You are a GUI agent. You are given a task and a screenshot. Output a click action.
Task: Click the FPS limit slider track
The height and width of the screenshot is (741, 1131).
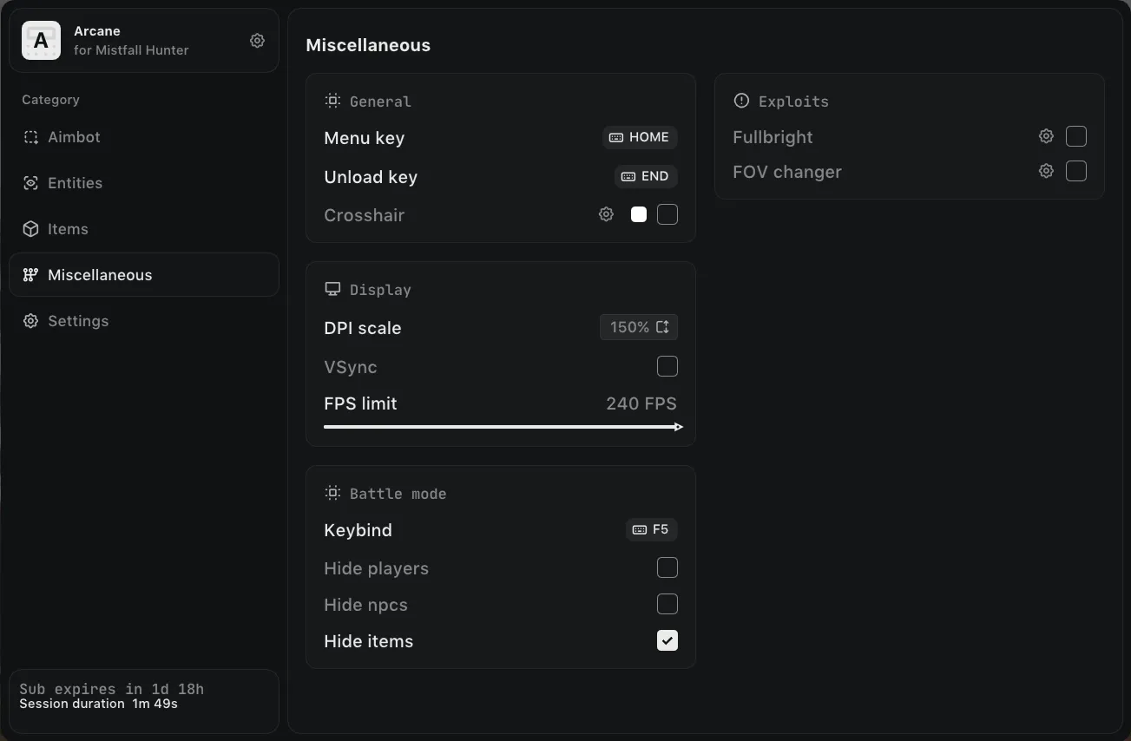503,427
